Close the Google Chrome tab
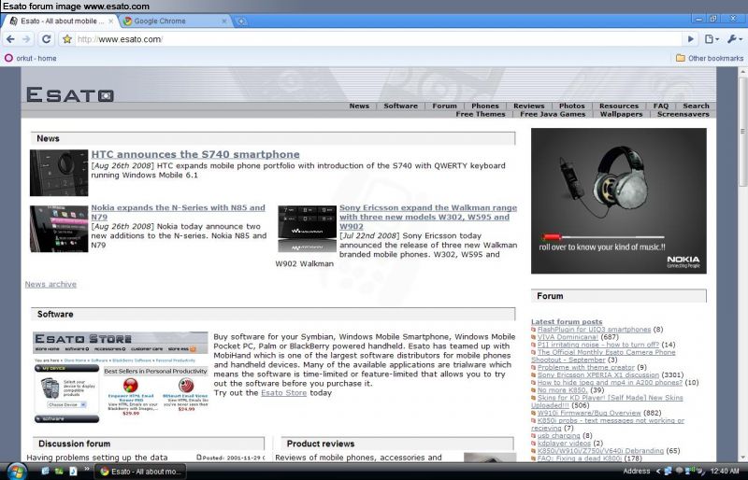The image size is (748, 480). [x=224, y=21]
